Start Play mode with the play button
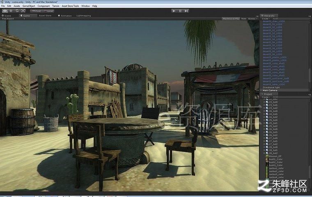This screenshot has height=197, width=312. click(x=174, y=11)
